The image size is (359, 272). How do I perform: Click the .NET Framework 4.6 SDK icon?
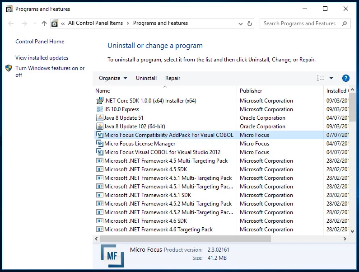tap(100, 220)
